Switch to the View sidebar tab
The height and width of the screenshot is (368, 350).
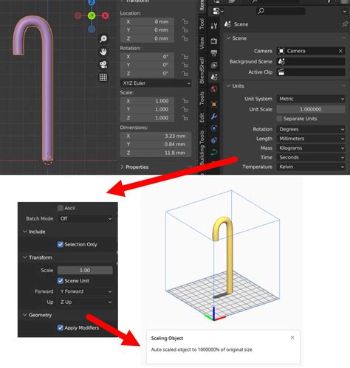click(202, 43)
